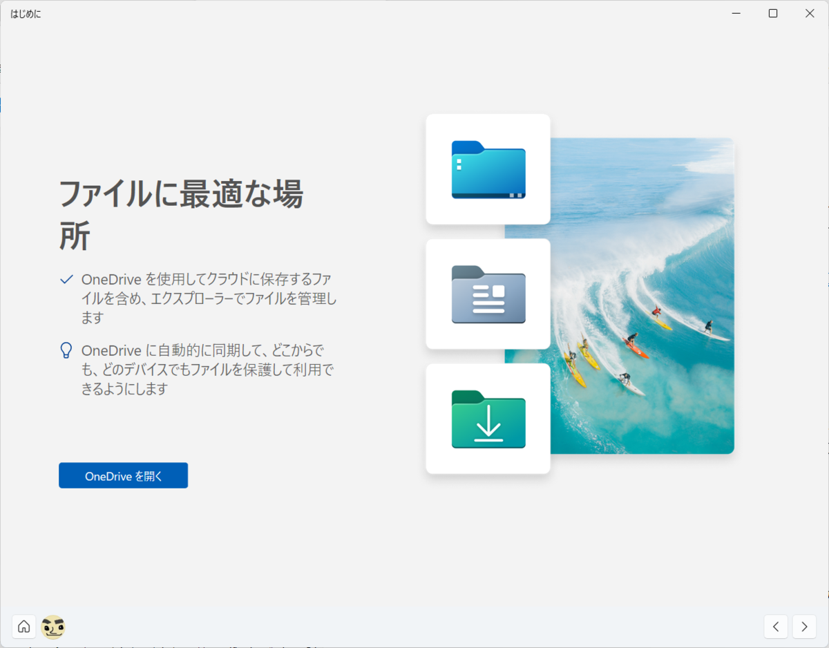Screen dimensions: 829x648
Task: Click the checkmark icon beside OneDrive text
Action: [66, 279]
